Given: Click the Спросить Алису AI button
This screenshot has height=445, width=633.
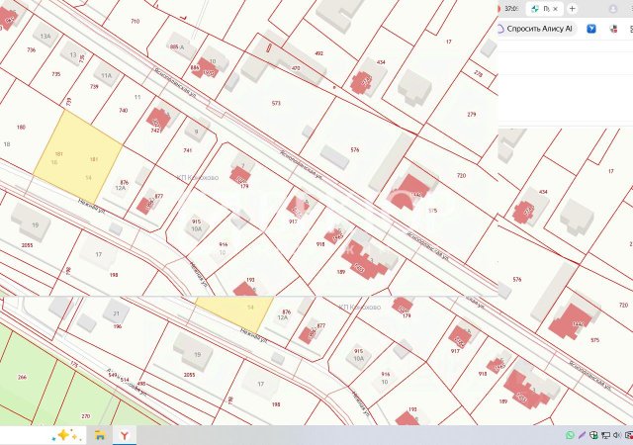Looking at the screenshot, I should click(x=534, y=29).
